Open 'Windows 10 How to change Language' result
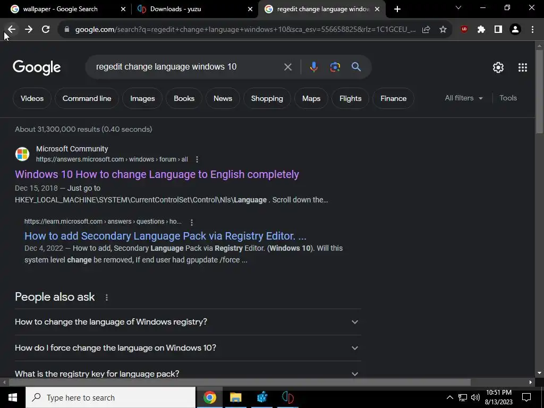Image resolution: width=544 pixels, height=408 pixels. (157, 174)
